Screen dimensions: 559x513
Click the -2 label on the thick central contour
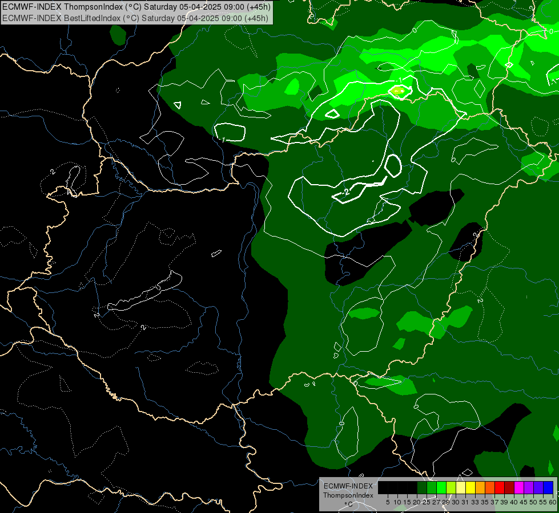point(345,193)
